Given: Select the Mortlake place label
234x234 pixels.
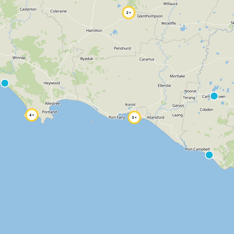Looking at the screenshot, I should [x=178, y=76].
